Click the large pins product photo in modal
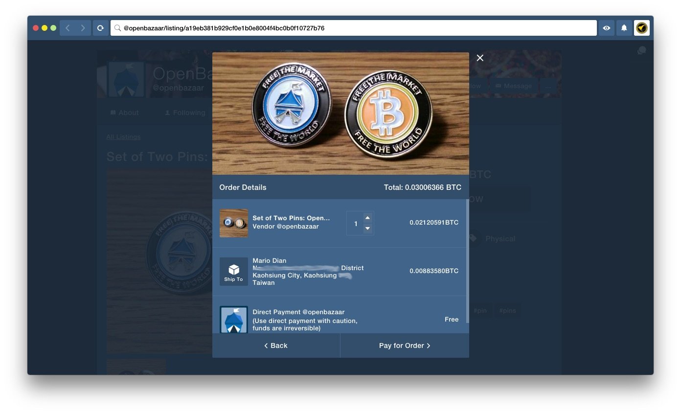681x414 pixels. (340, 114)
